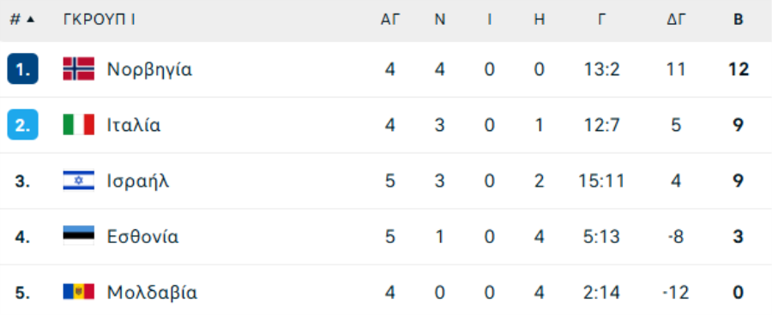
Task: Open the Ισραήλ team page
Action: click(x=138, y=181)
